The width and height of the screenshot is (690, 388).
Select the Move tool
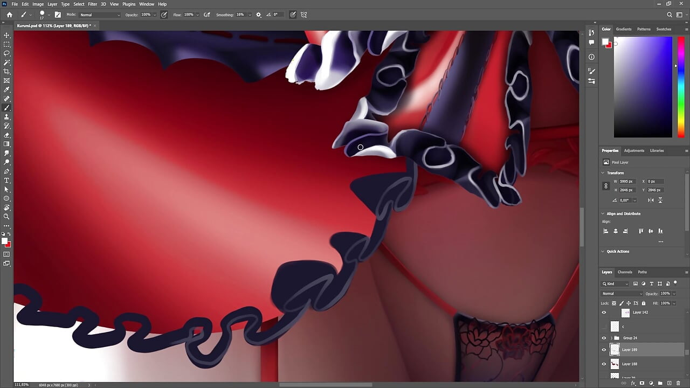coord(7,35)
